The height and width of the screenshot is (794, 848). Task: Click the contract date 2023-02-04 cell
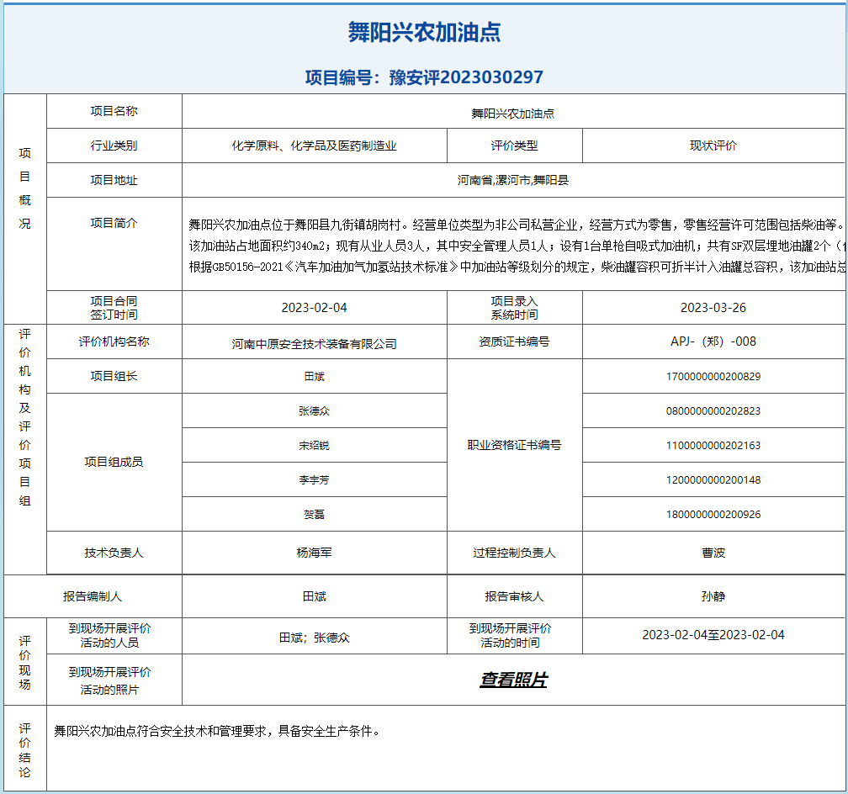pos(315,307)
